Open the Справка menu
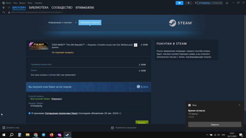Image resolution: width=246 pixels, height=138 pixels. pos(38,3)
